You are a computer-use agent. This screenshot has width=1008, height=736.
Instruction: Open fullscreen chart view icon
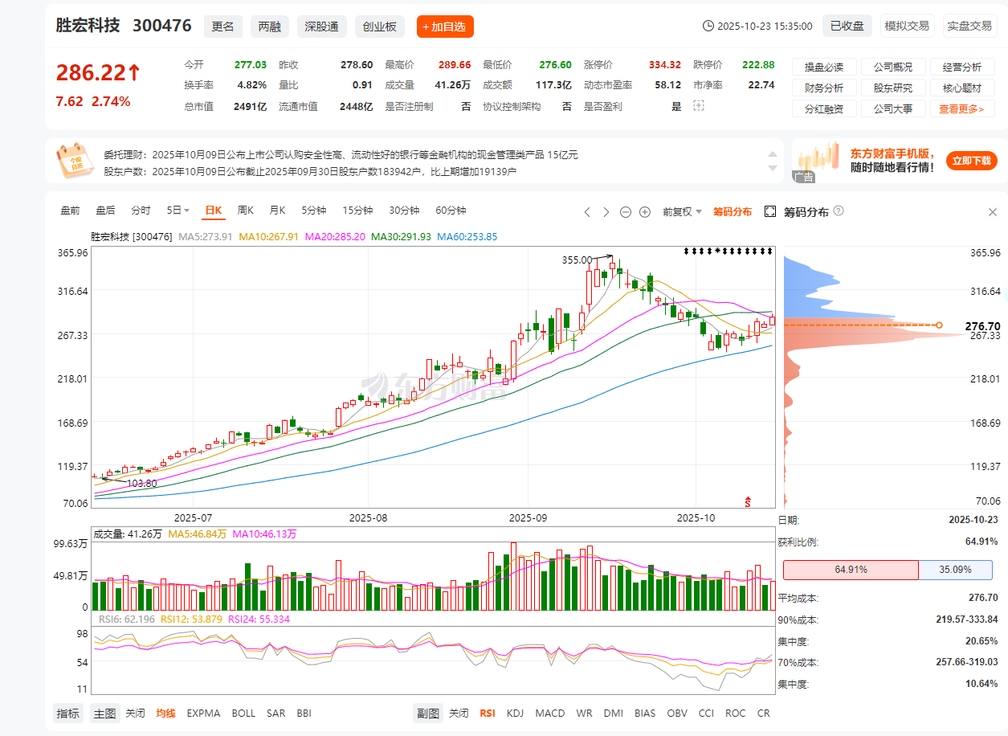pos(770,211)
